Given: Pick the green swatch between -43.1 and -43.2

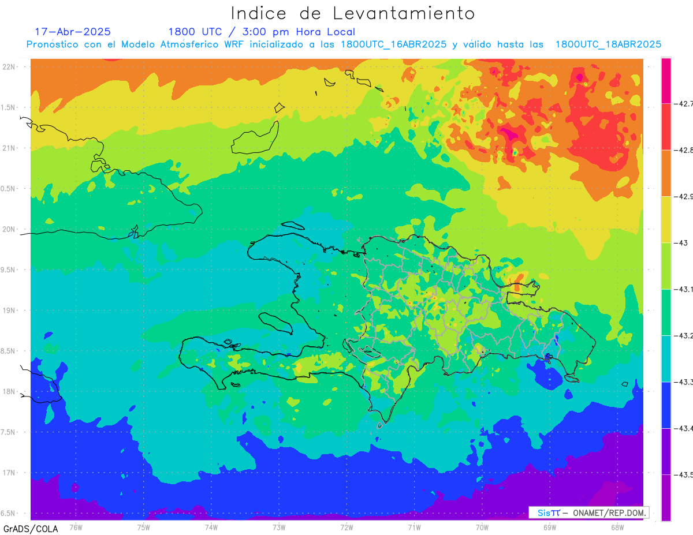Looking at the screenshot, I should pos(666,312).
